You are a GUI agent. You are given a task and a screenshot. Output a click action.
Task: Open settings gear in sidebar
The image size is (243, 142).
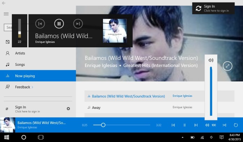[68, 109]
